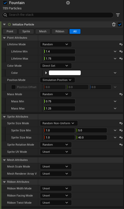
Task: Switch to the Sprite filter tab
Action: [26, 32]
